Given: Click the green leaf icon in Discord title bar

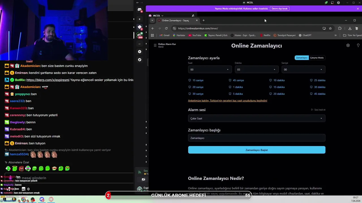Looking at the screenshot, I should pos(326,3).
